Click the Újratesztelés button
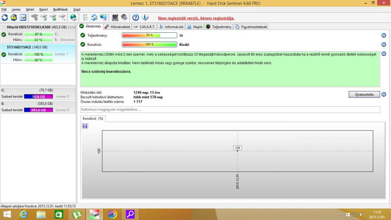Screen dimensions: 391x220 tap(364, 94)
